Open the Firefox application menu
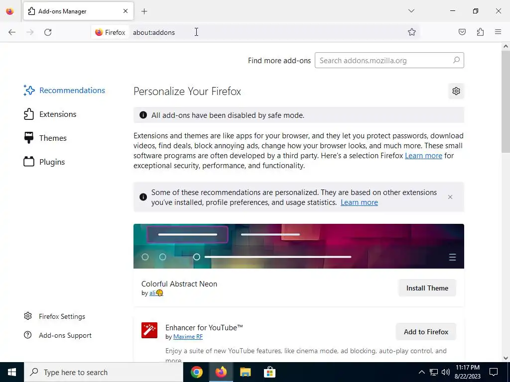The width and height of the screenshot is (510, 382). 498,32
